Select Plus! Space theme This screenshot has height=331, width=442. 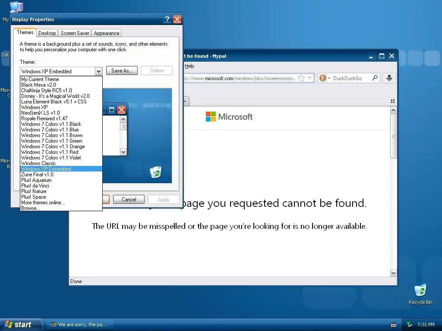pyautogui.click(x=61, y=197)
